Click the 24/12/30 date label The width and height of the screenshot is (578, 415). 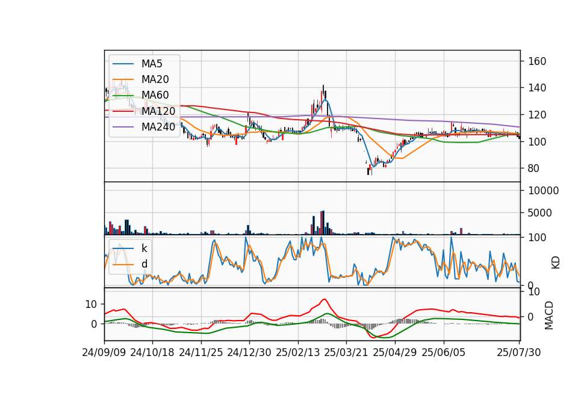pos(249,352)
